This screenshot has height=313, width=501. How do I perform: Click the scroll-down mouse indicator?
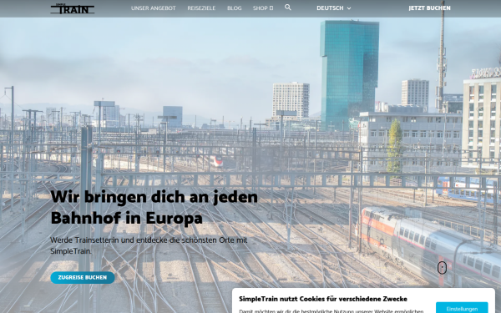click(442, 268)
